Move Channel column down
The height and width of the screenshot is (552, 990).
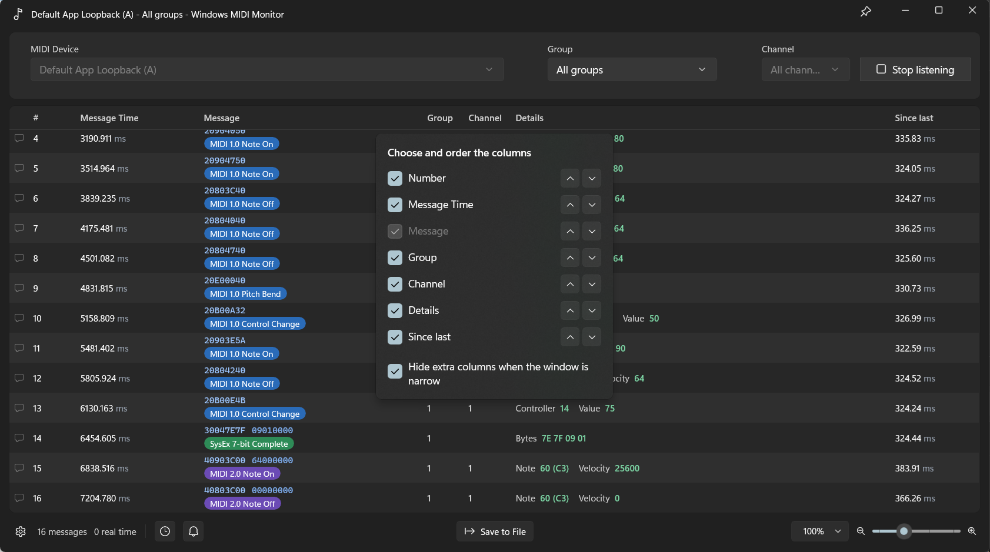tap(592, 284)
